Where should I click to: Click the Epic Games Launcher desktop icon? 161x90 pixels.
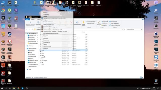[3, 19]
